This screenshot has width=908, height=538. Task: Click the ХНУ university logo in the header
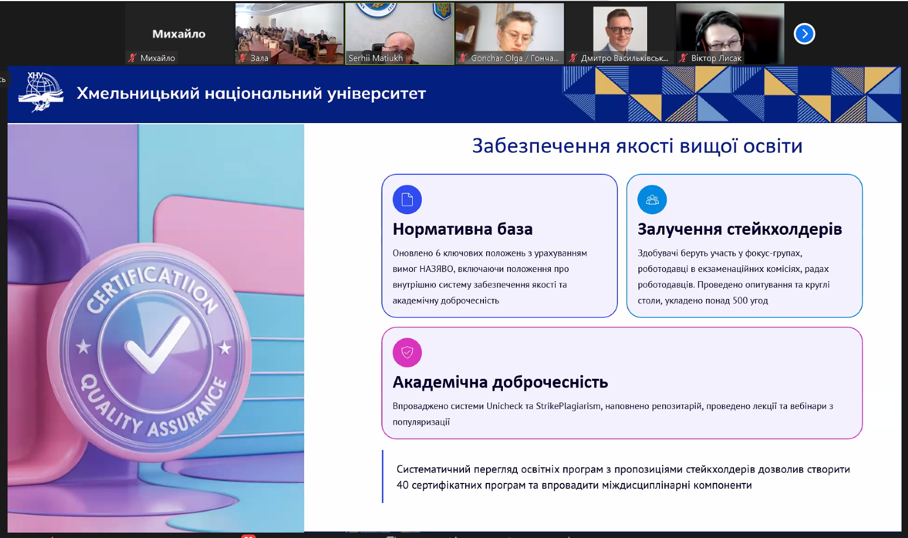point(41,92)
